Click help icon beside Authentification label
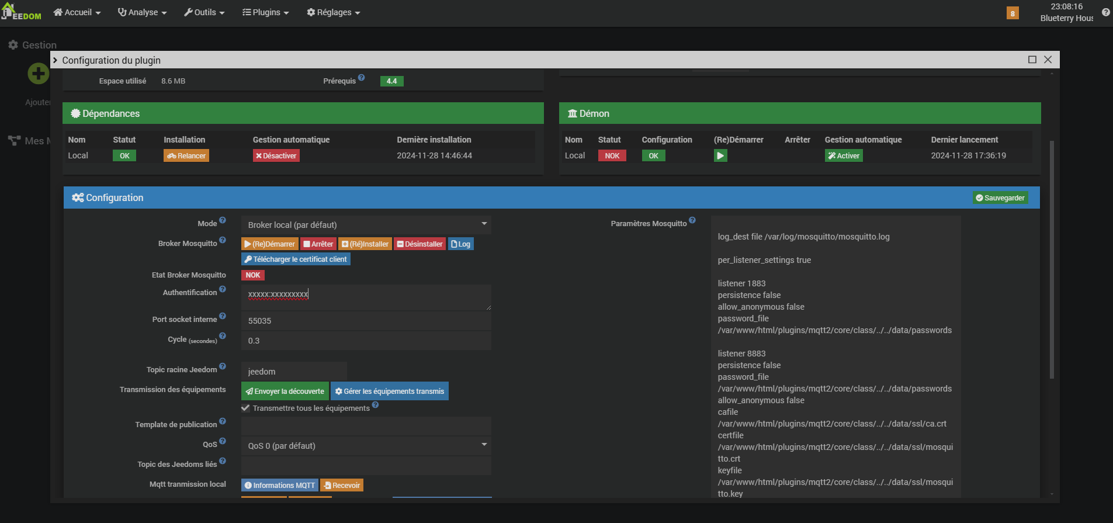 223,289
